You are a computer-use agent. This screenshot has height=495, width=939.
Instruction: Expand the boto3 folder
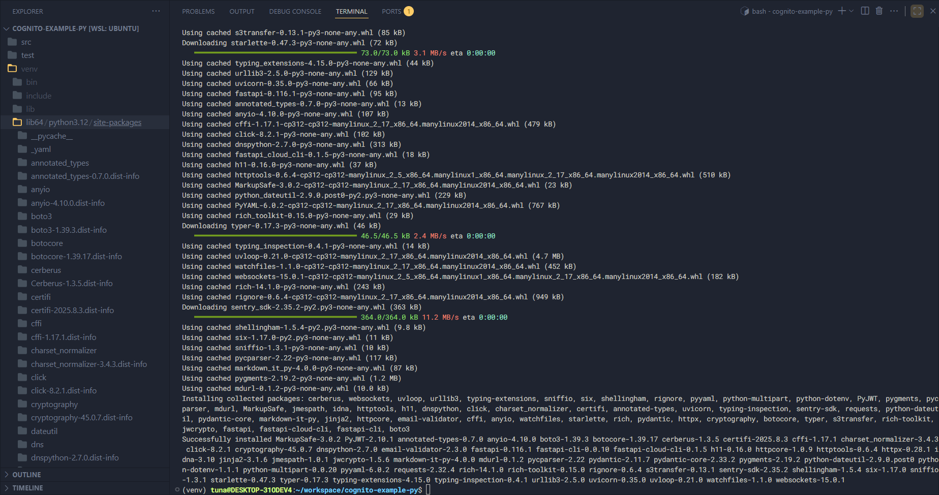point(41,216)
